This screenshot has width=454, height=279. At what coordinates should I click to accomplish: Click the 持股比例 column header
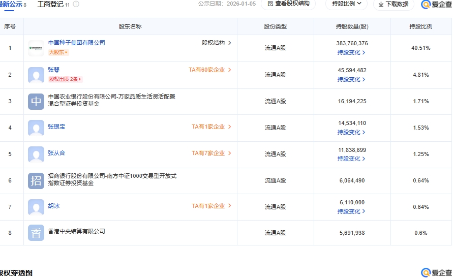pos(421,26)
